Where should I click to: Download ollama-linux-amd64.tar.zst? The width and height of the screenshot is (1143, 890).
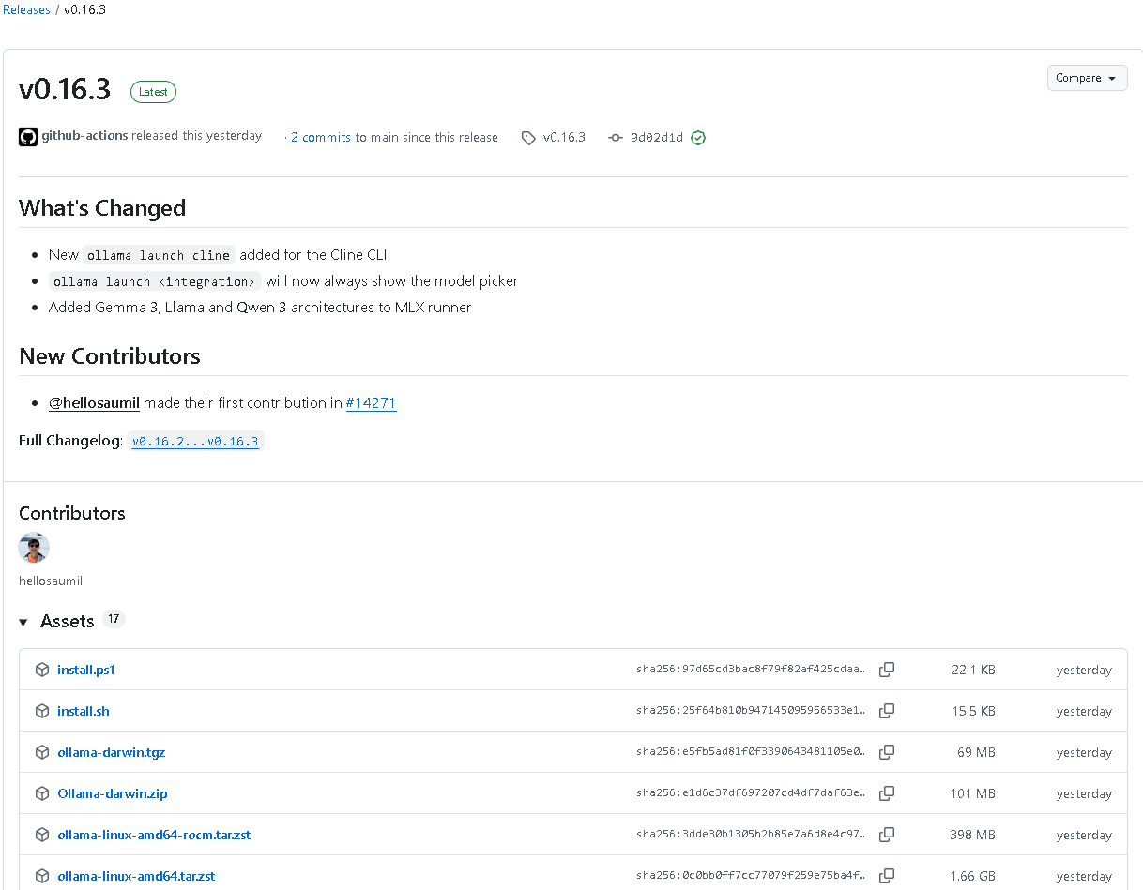click(x=136, y=876)
